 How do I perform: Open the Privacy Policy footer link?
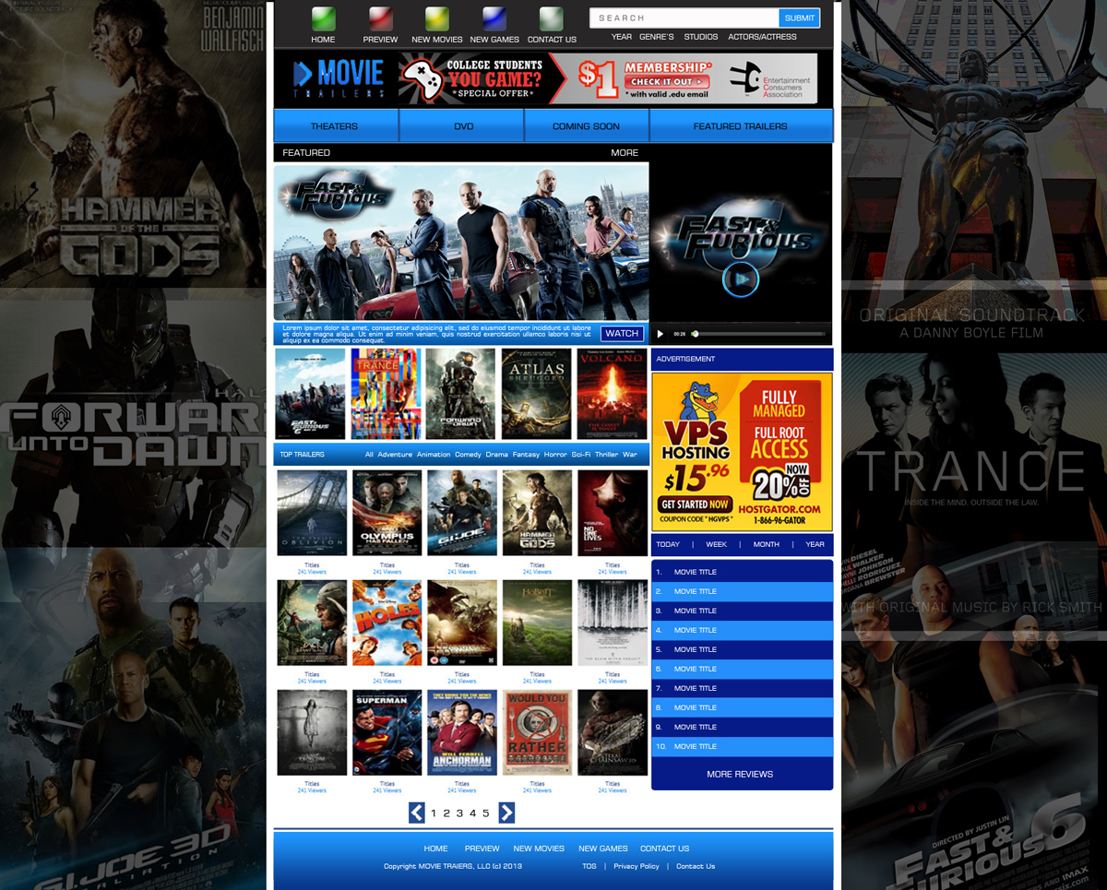click(637, 866)
